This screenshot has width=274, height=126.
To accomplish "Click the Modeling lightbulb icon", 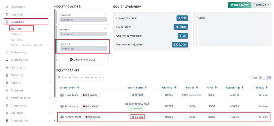I will point(7,75).
